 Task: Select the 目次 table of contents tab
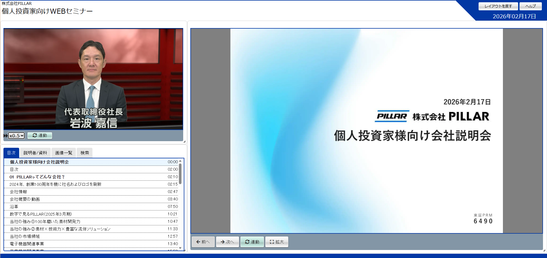pos(11,153)
